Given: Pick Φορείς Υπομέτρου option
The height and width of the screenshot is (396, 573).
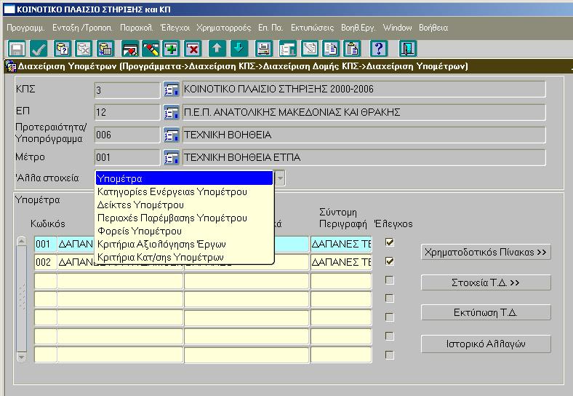Looking at the screenshot, I should click(184, 231).
